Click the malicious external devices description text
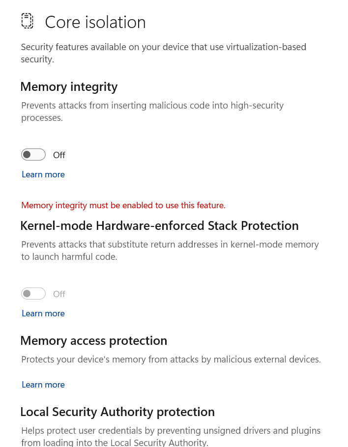 pos(171,360)
